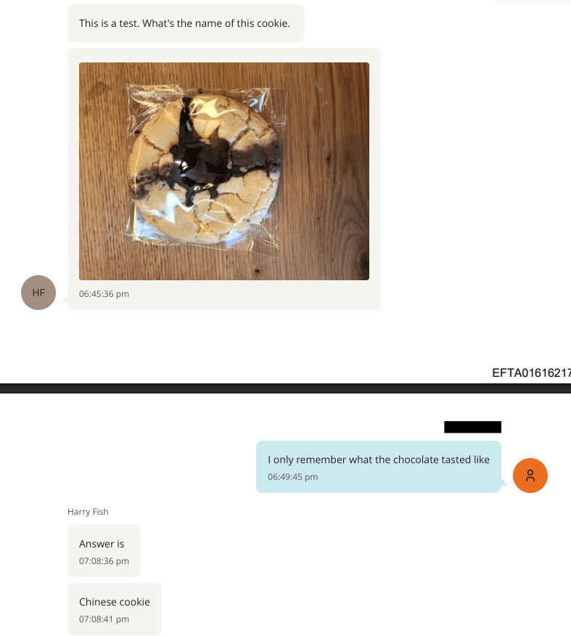Click the HF avatar circle
The image size is (571, 636).
point(38,293)
